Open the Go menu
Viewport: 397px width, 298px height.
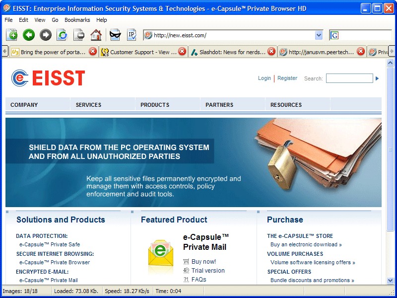55,20
